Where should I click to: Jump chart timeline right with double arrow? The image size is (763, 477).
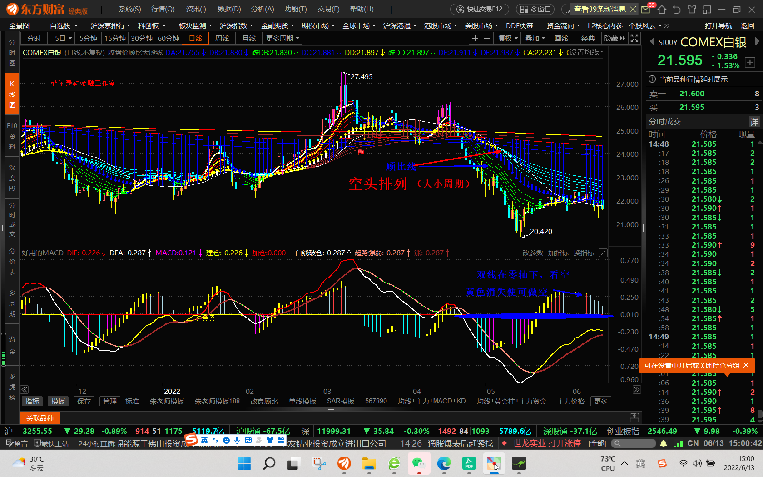[x=637, y=390]
